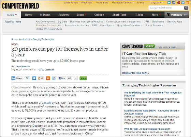Open Malicious Mobile Apps resource link
Viewport: 191px width, 137px height.
click(x=152, y=112)
